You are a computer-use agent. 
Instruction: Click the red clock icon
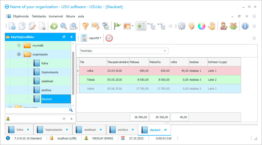pyautogui.click(x=109, y=38)
